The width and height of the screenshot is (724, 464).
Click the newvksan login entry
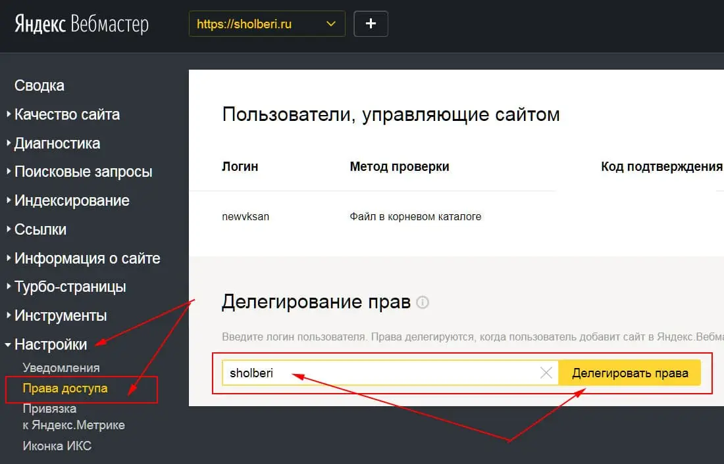(246, 216)
